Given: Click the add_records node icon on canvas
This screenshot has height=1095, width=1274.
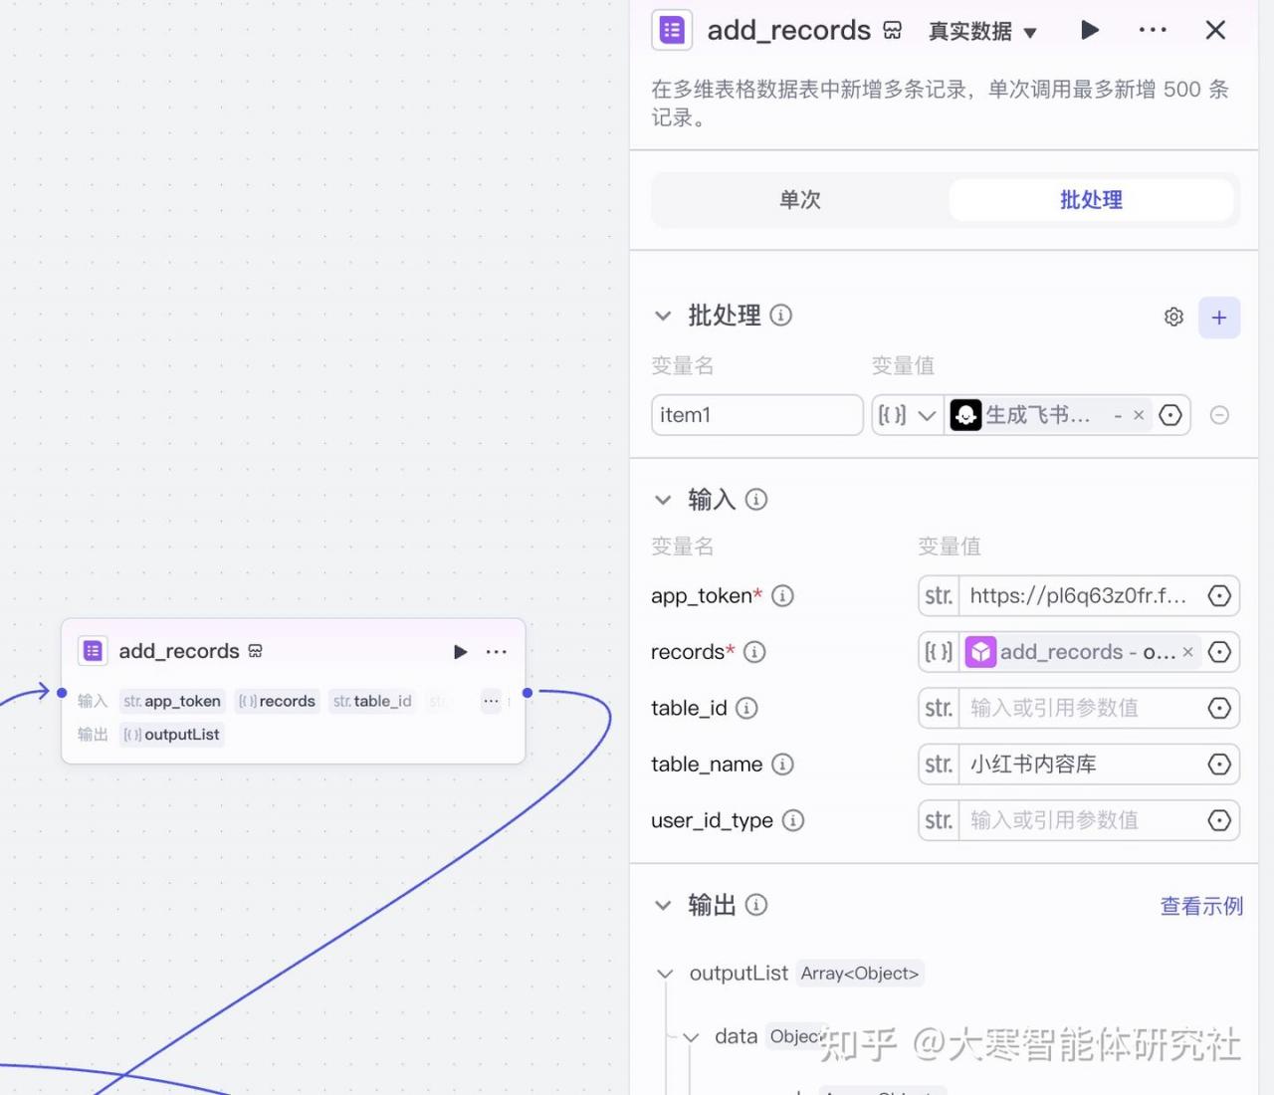Looking at the screenshot, I should [x=93, y=651].
